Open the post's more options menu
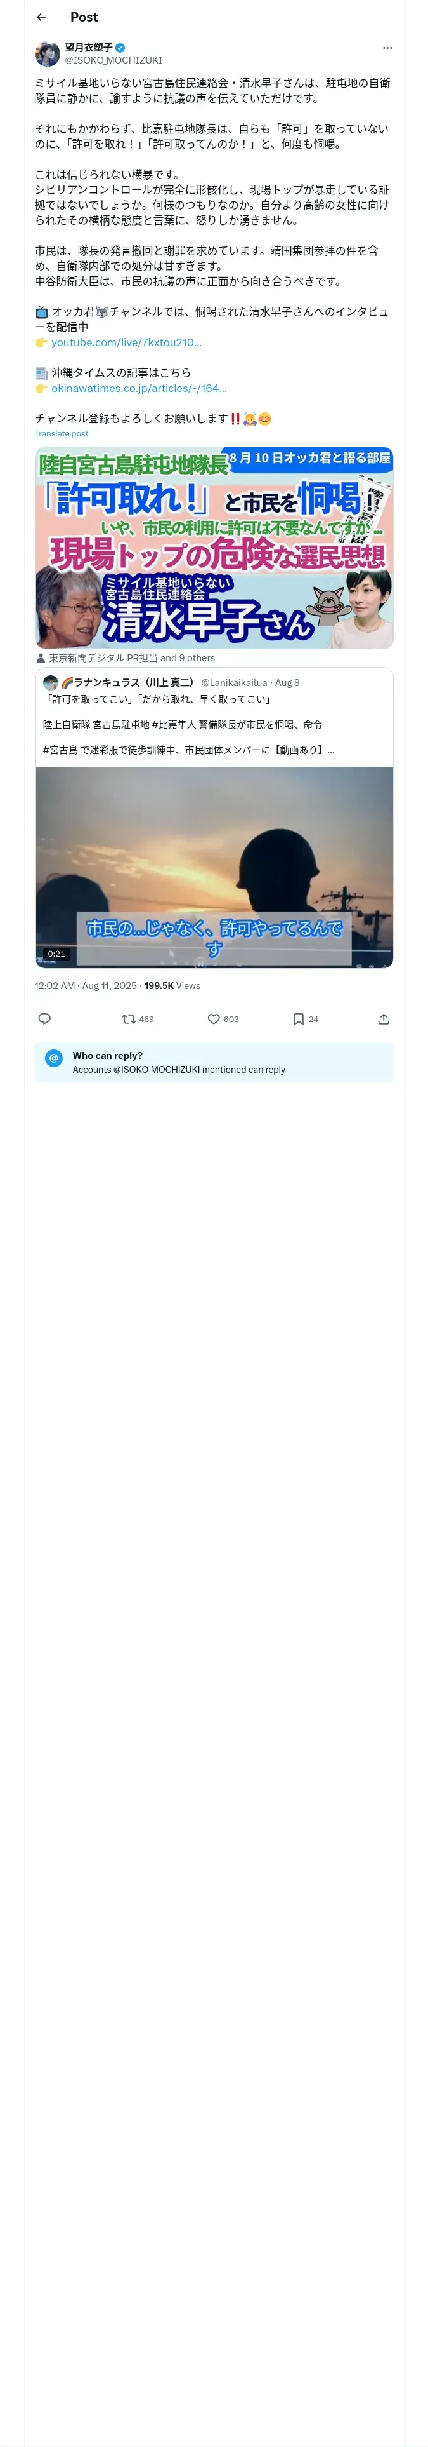Screen dimensions: 428x2447 (386, 48)
